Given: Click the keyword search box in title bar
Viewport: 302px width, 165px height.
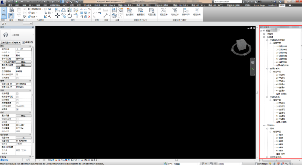Looking at the screenshot, I should (228, 1).
